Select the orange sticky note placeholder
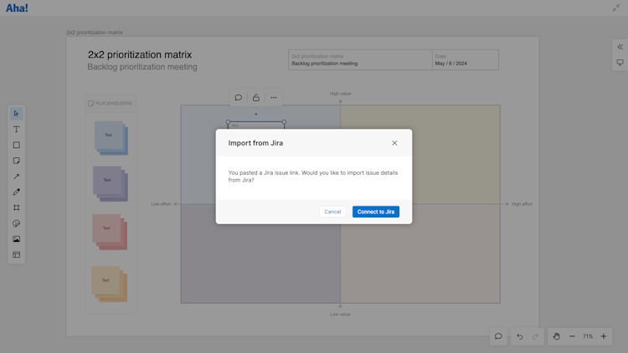 [x=110, y=284]
